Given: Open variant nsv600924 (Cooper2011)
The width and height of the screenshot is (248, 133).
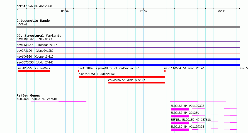Looking at the screenshot, I should 35,56.
